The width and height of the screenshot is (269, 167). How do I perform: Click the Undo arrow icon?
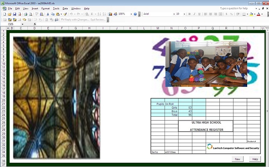tap(71, 14)
